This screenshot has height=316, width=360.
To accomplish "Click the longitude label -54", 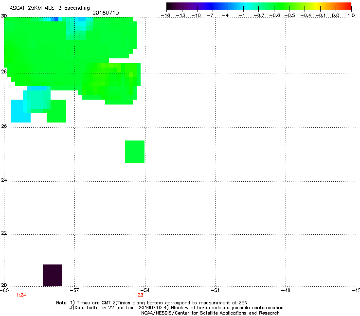I will 145,290.
